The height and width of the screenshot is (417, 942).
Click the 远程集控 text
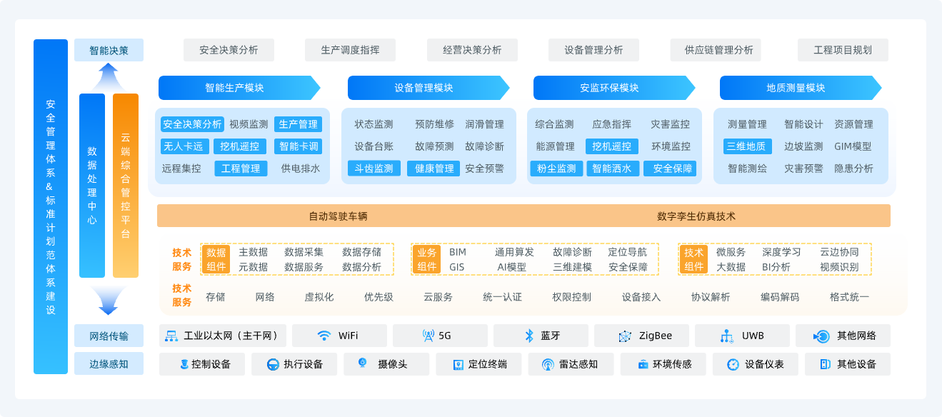click(181, 169)
